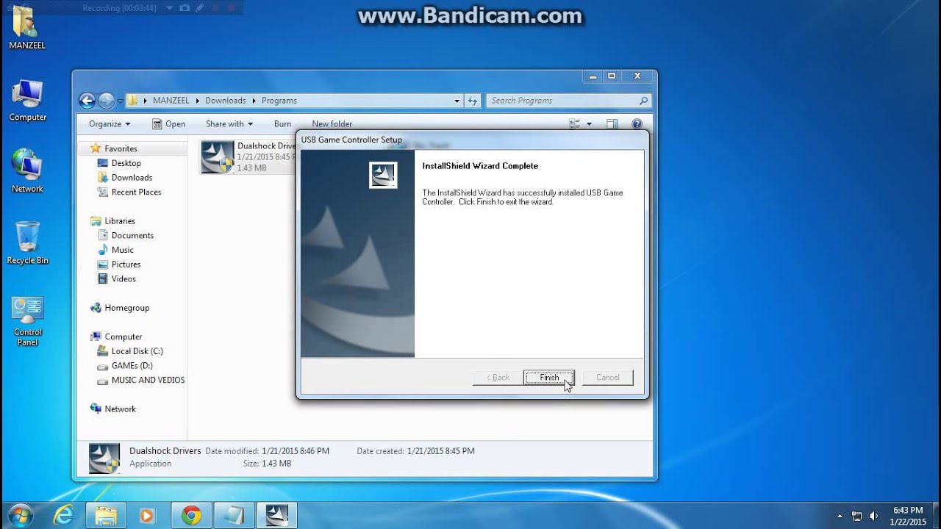This screenshot has height=529, width=941.
Task: Open the Recycle Bin desktop icon
Action: tap(27, 242)
